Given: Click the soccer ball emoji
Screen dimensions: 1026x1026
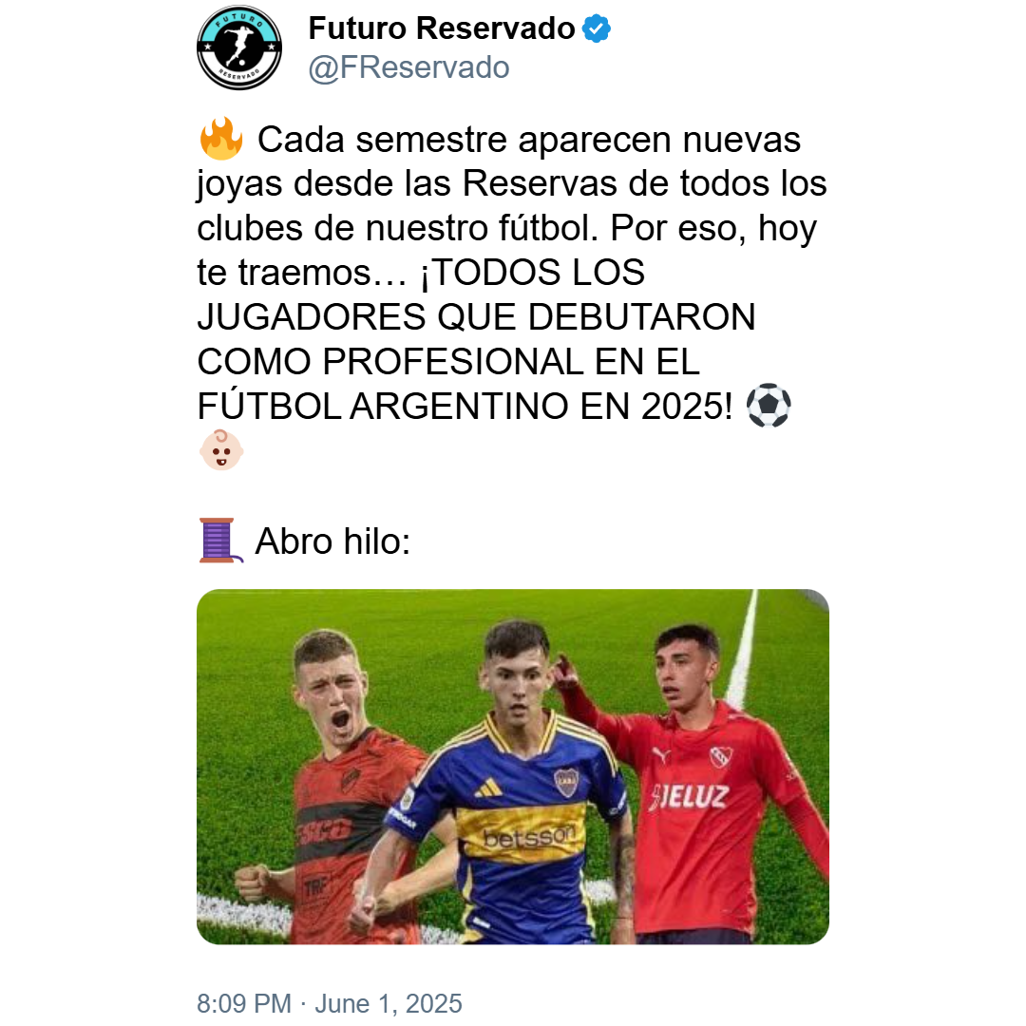Looking at the screenshot, I should point(769,406).
